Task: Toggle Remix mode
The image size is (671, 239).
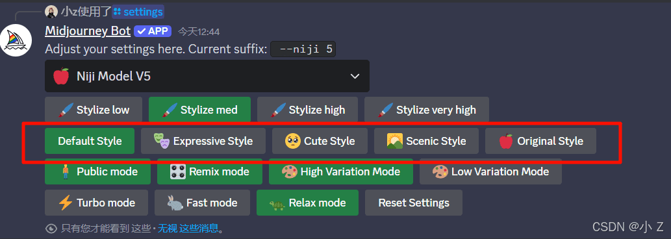Action: point(210,172)
